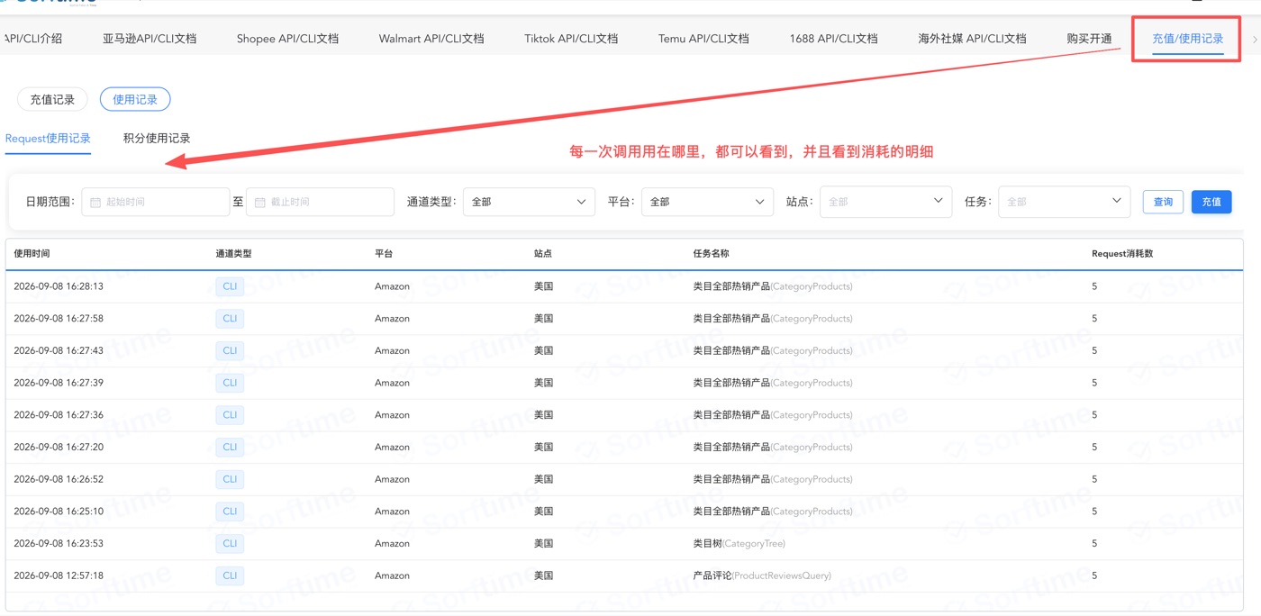Switch to Request使用记录 sub-tab

tap(48, 139)
